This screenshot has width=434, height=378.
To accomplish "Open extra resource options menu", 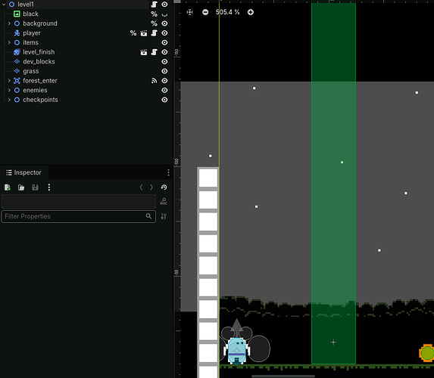I will tap(49, 187).
